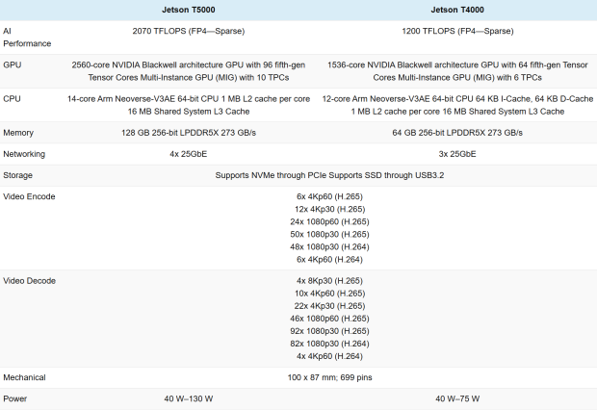Click the 64 GB LPDDR5X memory cell
Screen dimensions: 597x410
(x=458, y=132)
